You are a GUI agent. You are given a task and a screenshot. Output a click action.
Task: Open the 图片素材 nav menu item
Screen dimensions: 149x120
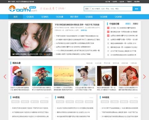pos(74,17)
